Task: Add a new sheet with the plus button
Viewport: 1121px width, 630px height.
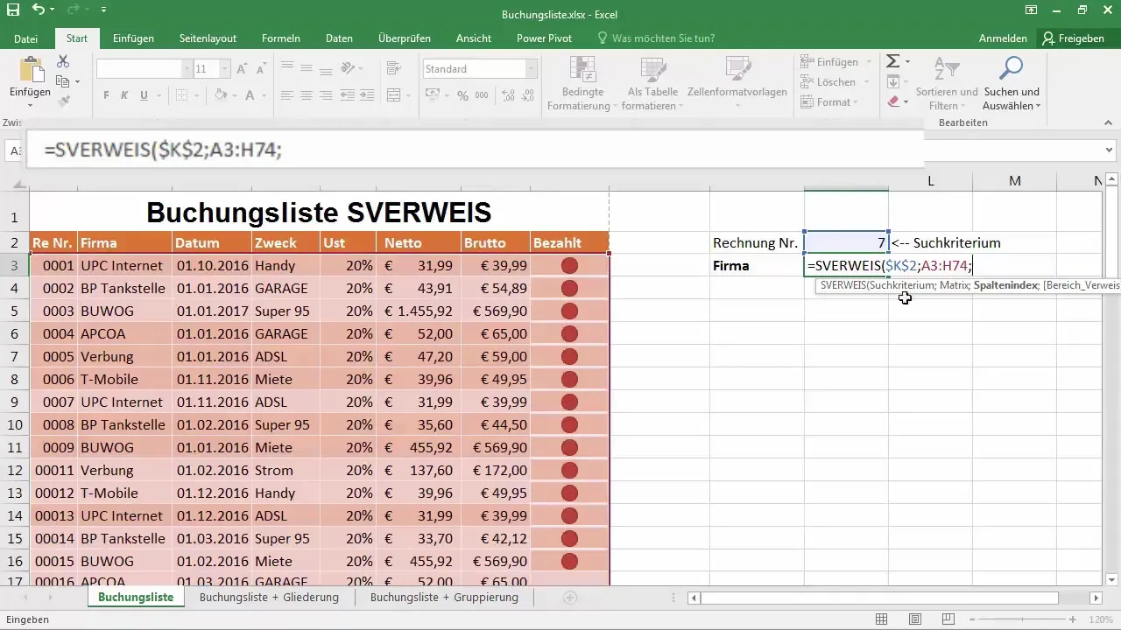Action: coord(570,598)
